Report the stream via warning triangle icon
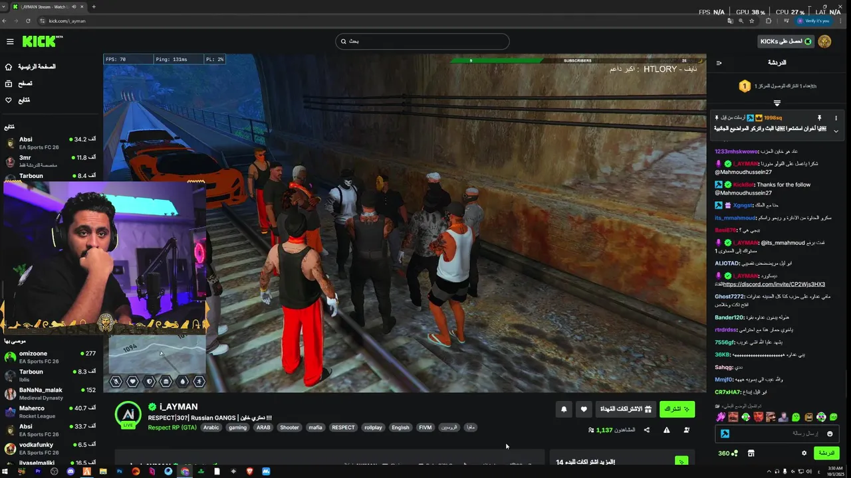This screenshot has height=478, width=851. point(666,430)
